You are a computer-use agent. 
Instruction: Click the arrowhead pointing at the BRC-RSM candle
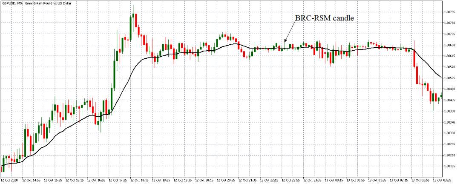click(285, 41)
